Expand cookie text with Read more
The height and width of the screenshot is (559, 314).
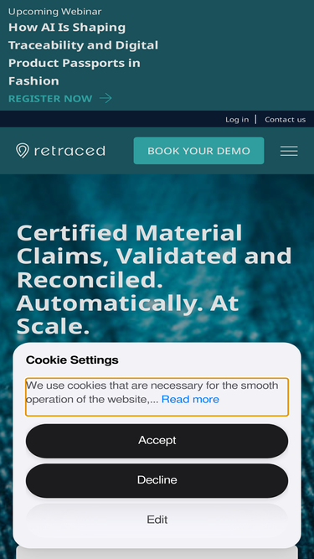(x=190, y=399)
